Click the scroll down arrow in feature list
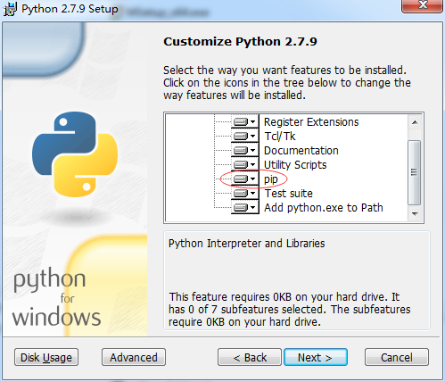Image resolution: width=445 pixels, height=382 pixels. (415, 214)
